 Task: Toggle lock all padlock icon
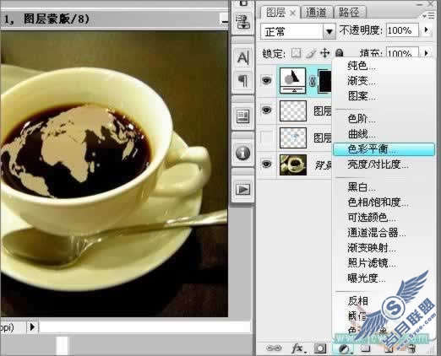pyautogui.click(x=340, y=53)
